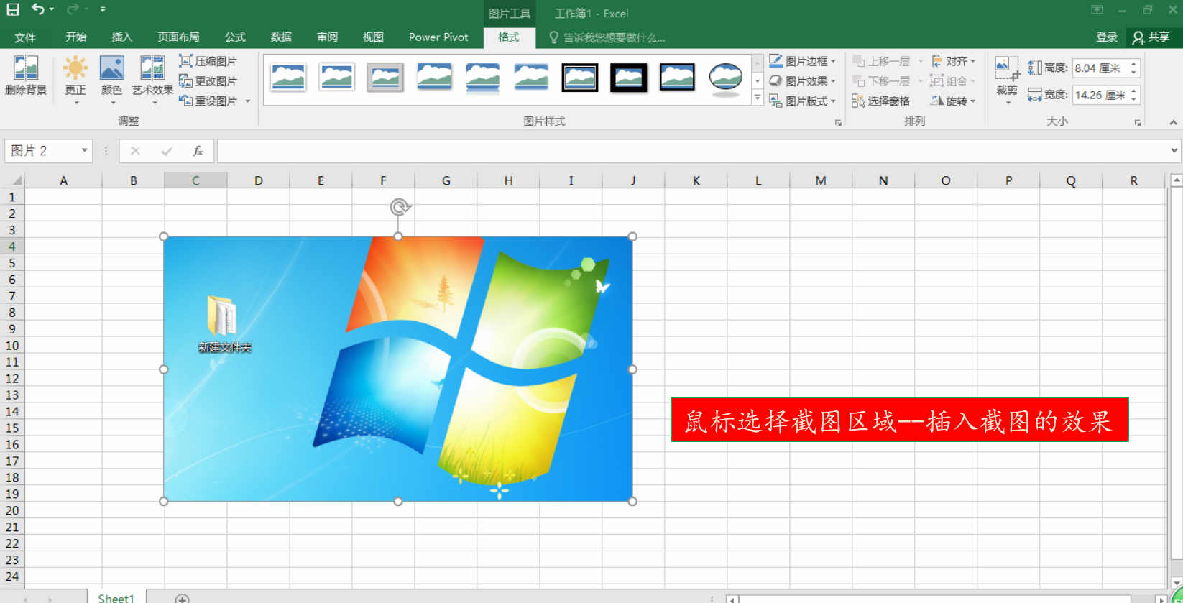This screenshot has height=603, width=1183.
Task: Open the File (文件) tab
Action: pyautogui.click(x=25, y=37)
